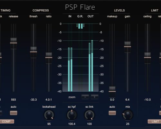Viewport: 161px width, 129px height.
Task: Click the sc link knob
Action: point(90,115)
